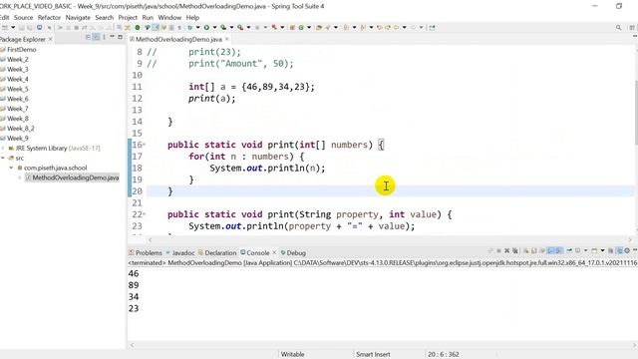The image size is (638, 359).
Task: Collapse all in Package Explorer
Action: click(88, 37)
